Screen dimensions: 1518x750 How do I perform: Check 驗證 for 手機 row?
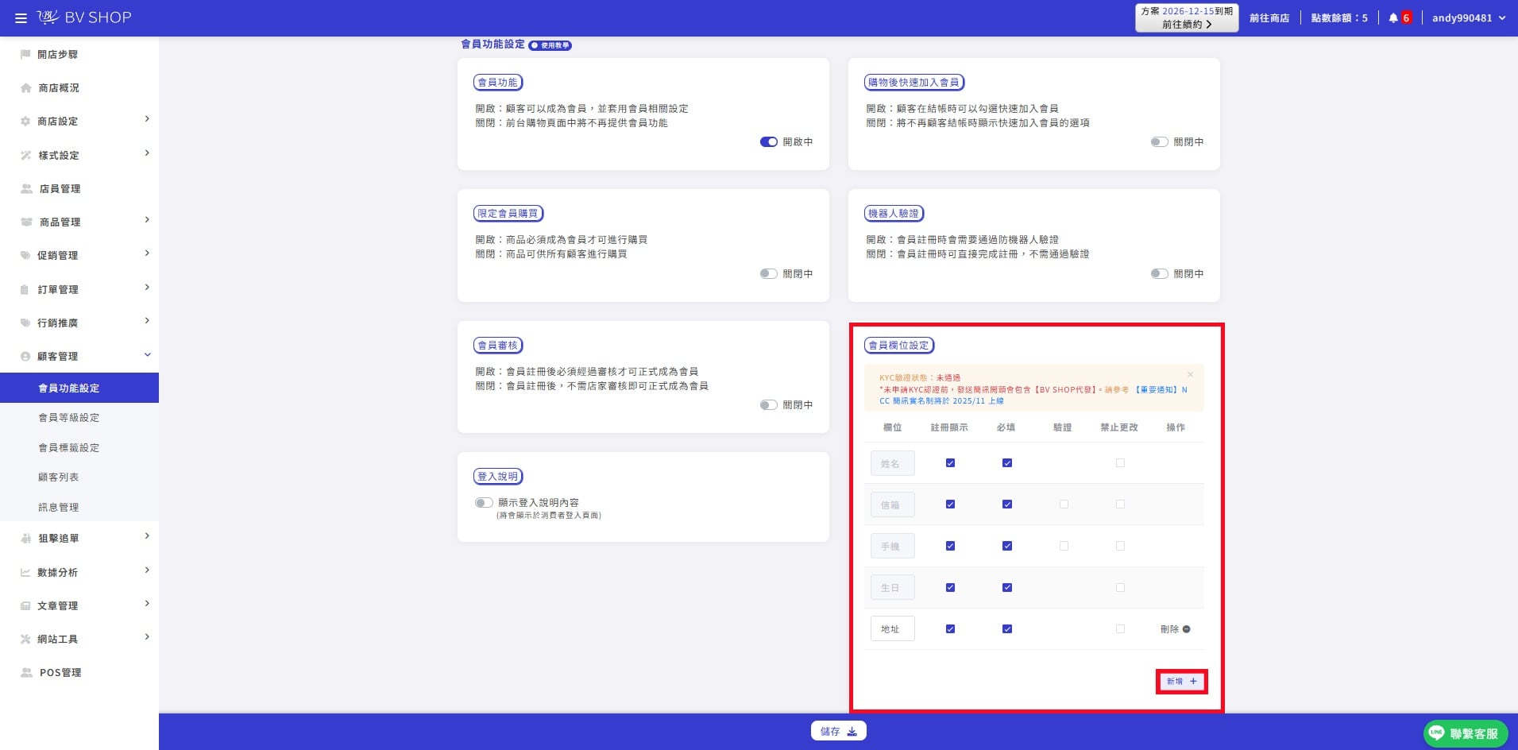[1064, 546]
